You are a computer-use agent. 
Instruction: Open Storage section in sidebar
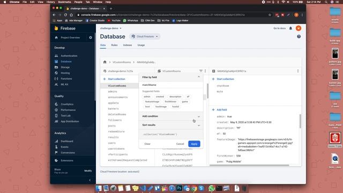point(65,67)
